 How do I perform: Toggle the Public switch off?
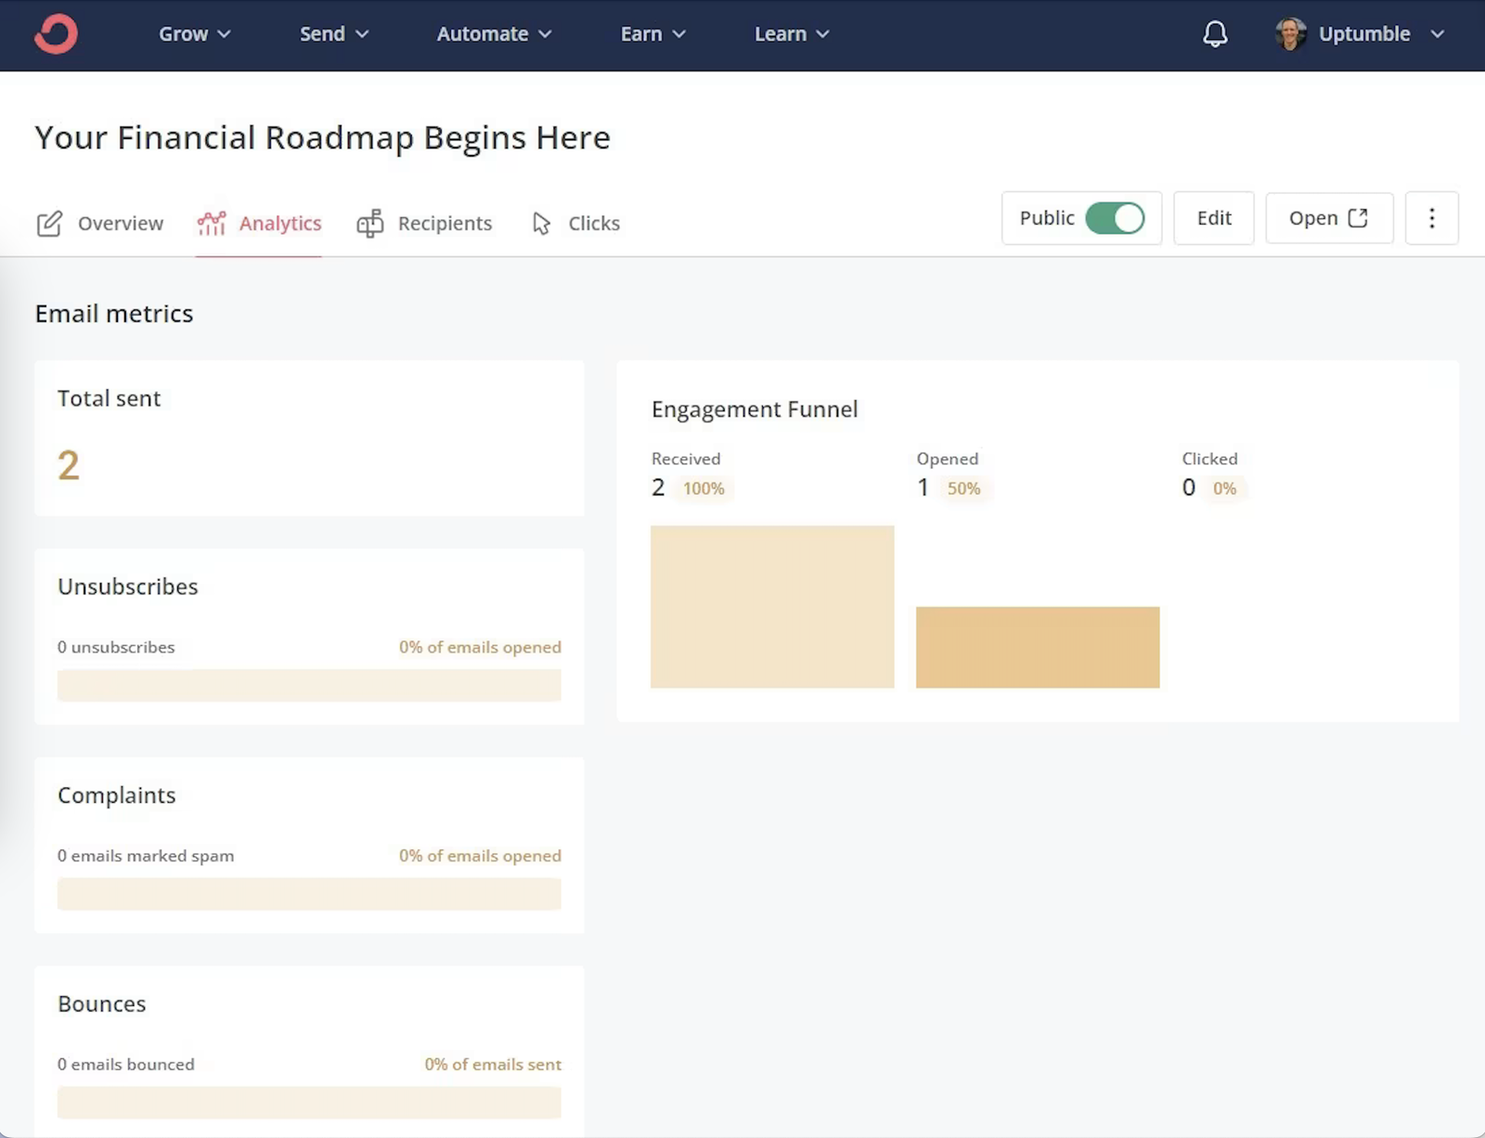pyautogui.click(x=1115, y=218)
